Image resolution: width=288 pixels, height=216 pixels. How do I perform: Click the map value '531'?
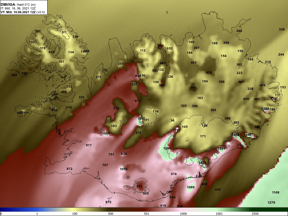tap(139, 186)
